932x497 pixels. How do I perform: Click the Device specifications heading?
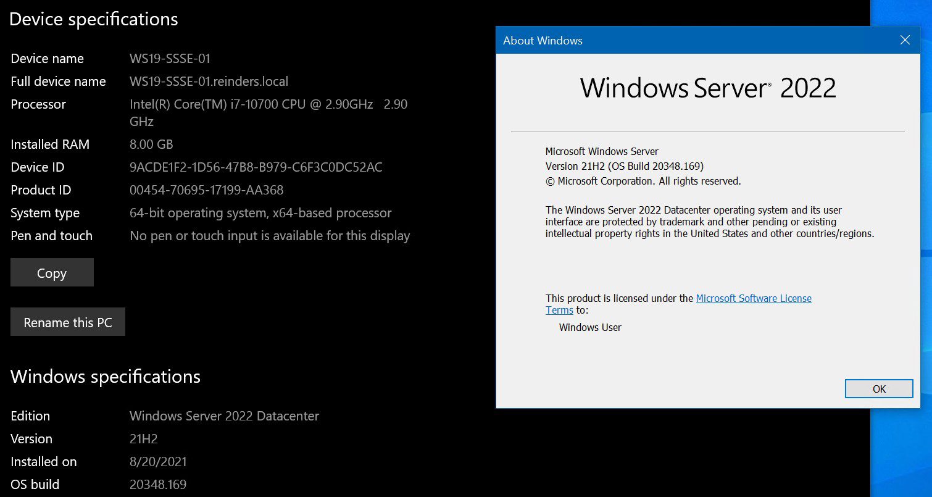(94, 19)
